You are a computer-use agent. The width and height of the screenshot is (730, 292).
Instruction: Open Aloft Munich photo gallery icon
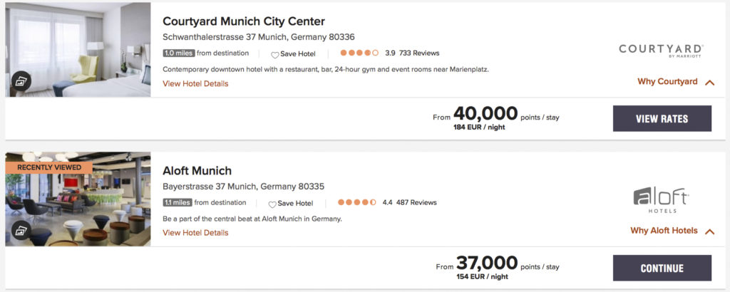click(x=21, y=231)
